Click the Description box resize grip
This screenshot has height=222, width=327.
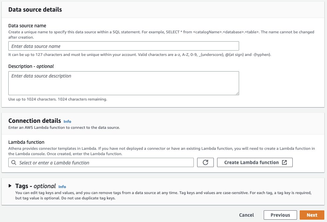(x=237, y=94)
